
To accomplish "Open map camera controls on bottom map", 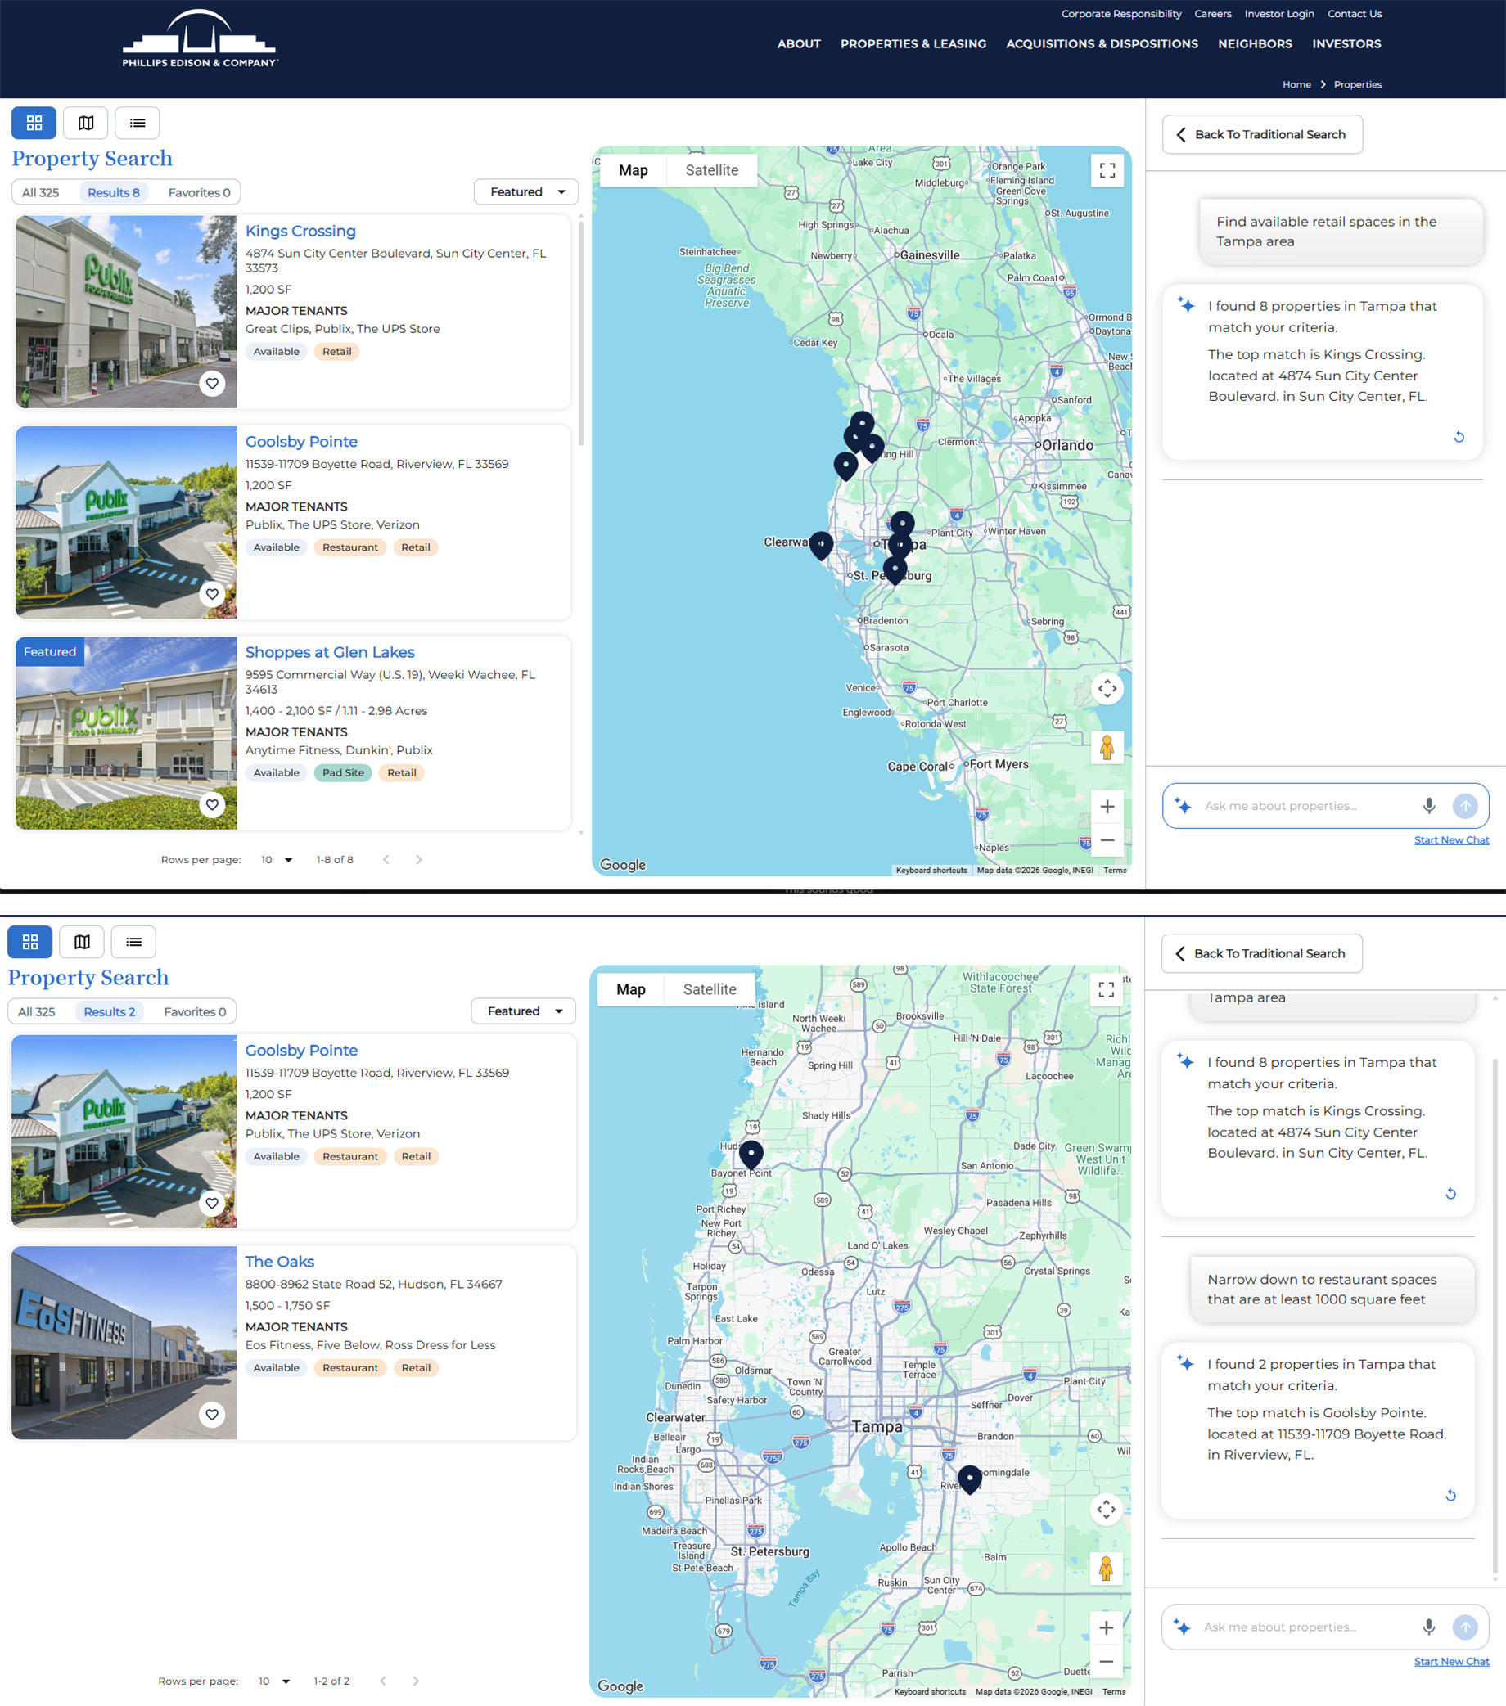I will 1106,1509.
